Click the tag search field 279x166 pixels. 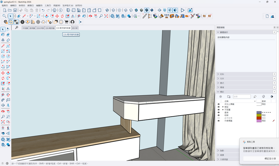[242, 97]
